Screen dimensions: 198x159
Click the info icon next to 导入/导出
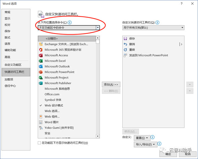(x=160, y=144)
